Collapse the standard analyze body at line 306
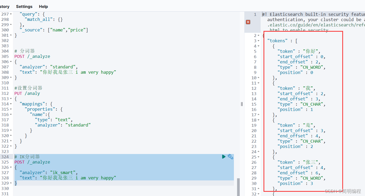The width and height of the screenshot is (365, 196). (11, 62)
